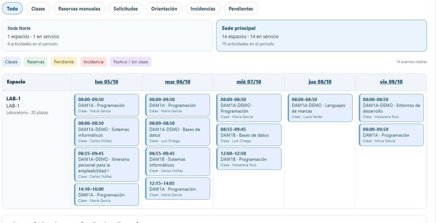The image size is (436, 223).
Task: Click '4 actividades en el periodo' text
Action: coord(32,44)
